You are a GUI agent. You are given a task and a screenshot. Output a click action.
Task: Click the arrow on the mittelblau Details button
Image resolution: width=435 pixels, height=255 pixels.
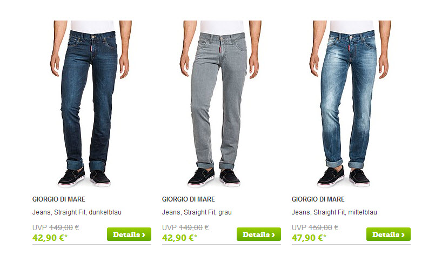click(x=403, y=235)
